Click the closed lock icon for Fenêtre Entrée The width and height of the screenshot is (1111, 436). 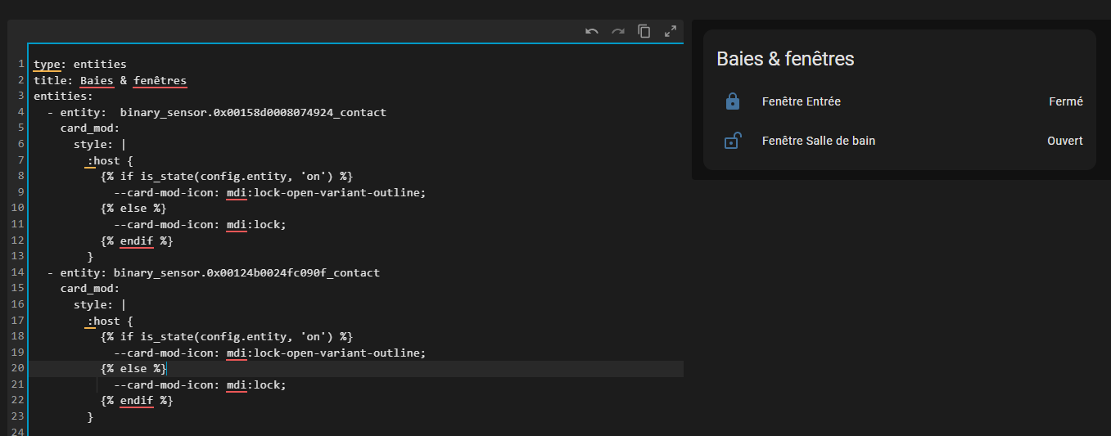pyautogui.click(x=733, y=101)
